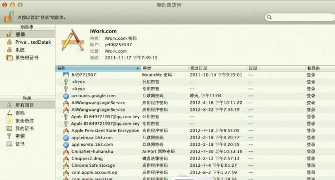Click the 钥匙串 sidebar section header
Screen dimensions: 335x180
27,27
